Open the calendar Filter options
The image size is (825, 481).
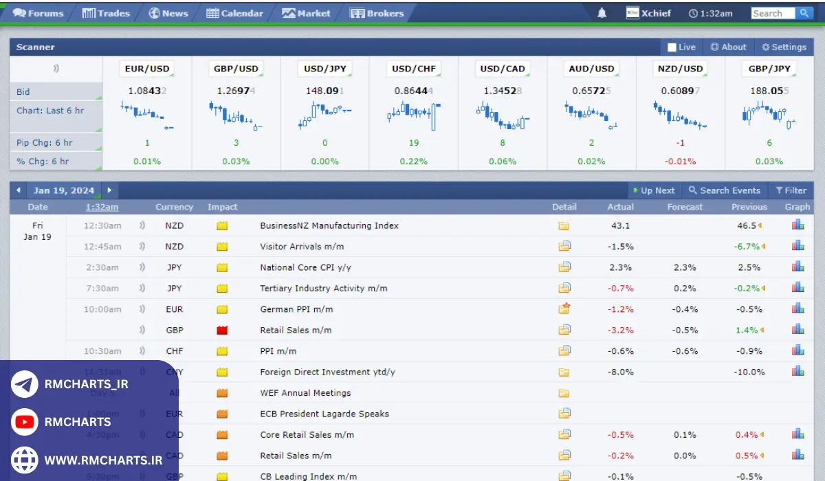(791, 190)
